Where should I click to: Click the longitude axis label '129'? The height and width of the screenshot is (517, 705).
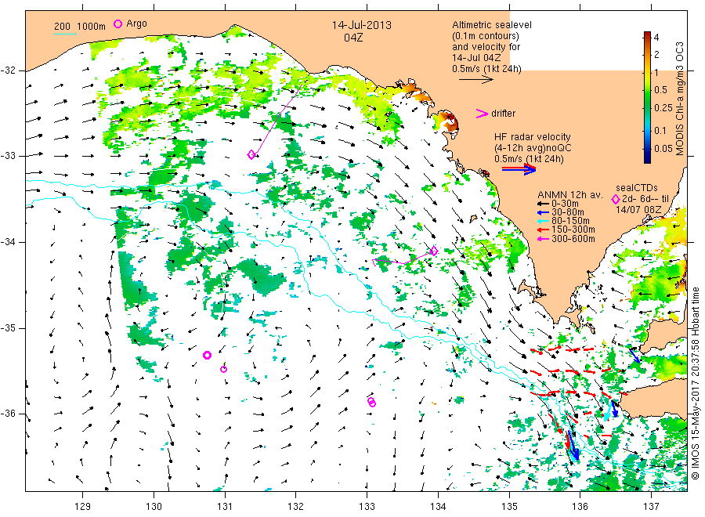pos(83,507)
